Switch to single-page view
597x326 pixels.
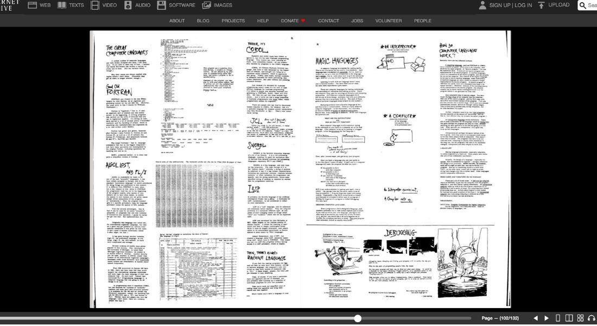[558, 318]
